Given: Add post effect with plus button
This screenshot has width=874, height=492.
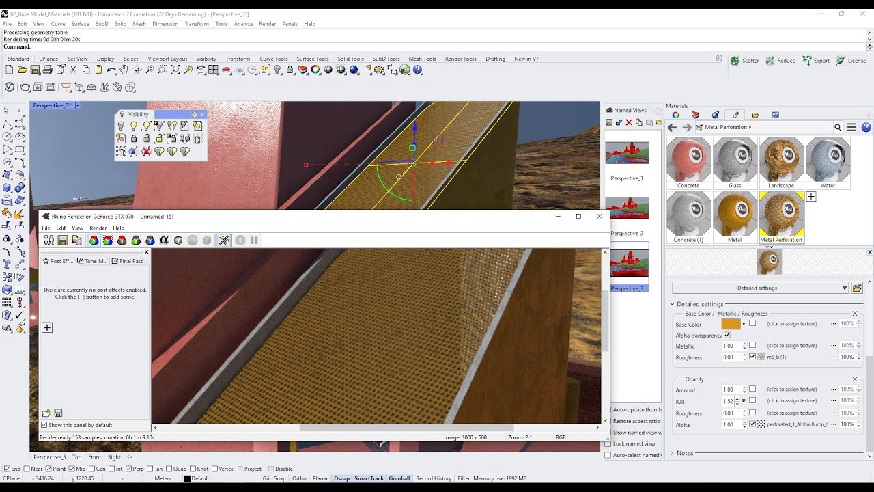Looking at the screenshot, I should [x=47, y=328].
